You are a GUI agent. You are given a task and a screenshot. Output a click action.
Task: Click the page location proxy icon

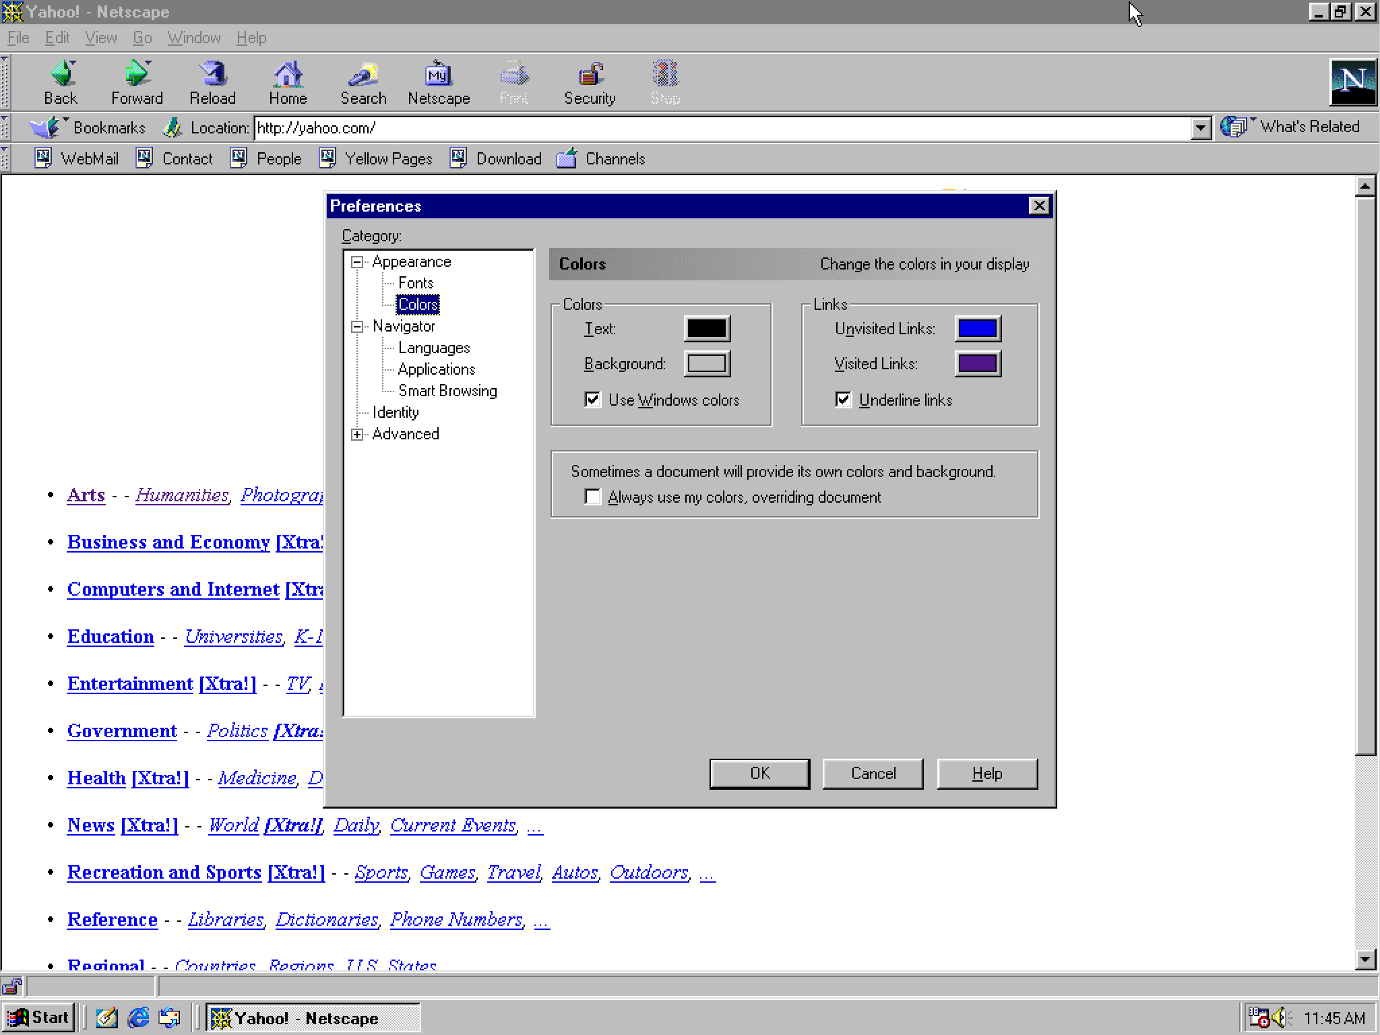pos(172,127)
